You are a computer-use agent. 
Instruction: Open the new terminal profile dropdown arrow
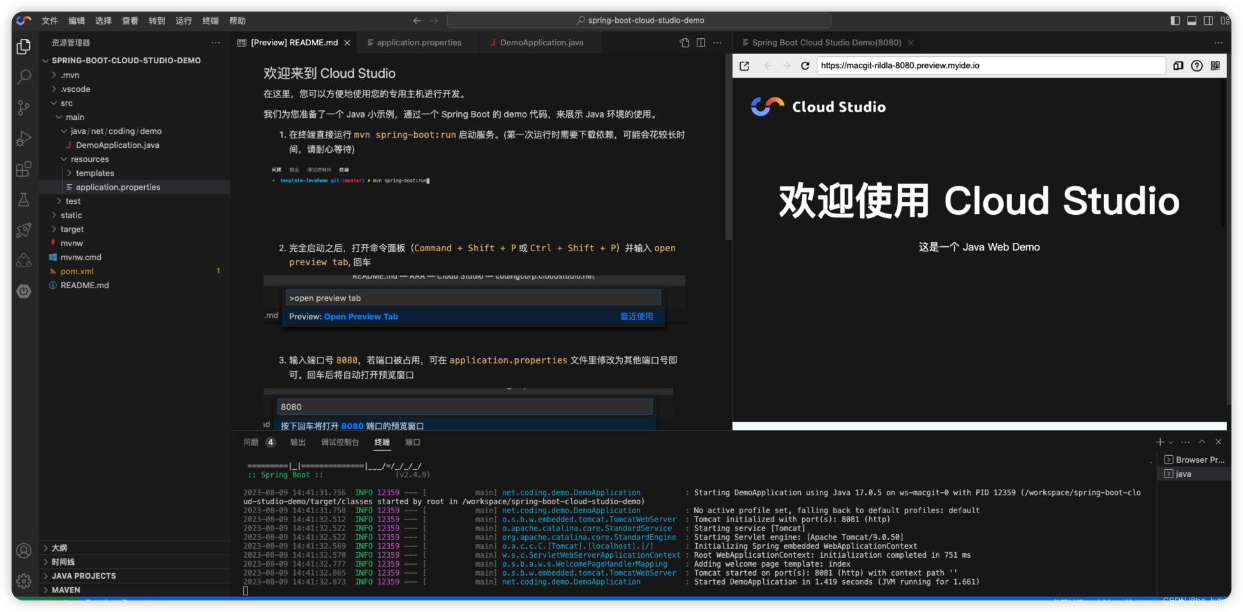pos(1170,442)
